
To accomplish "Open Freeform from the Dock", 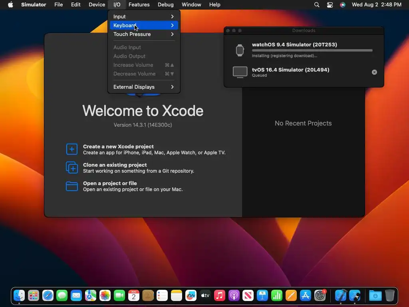I will point(191,295).
